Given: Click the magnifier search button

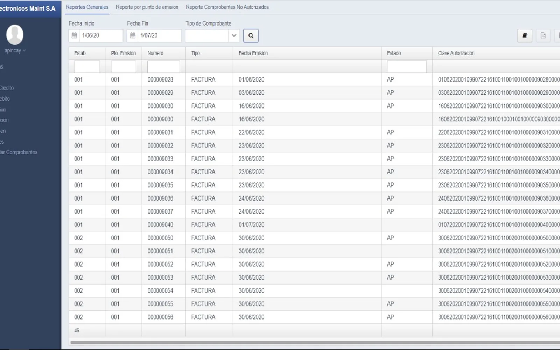Looking at the screenshot, I should tap(251, 35).
